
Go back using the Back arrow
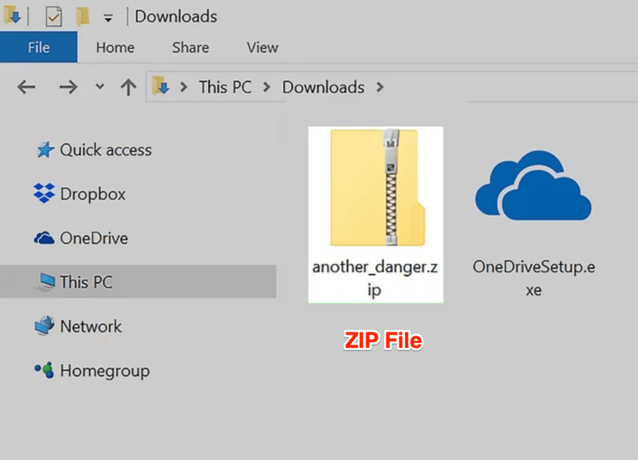[x=26, y=87]
